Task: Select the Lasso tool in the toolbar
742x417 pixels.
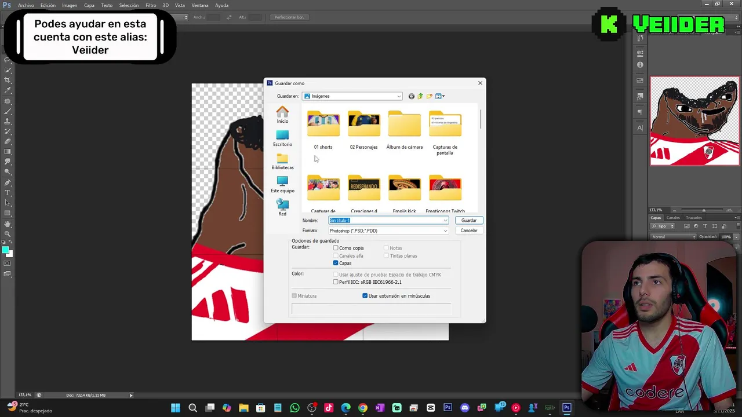Action: click(x=8, y=61)
